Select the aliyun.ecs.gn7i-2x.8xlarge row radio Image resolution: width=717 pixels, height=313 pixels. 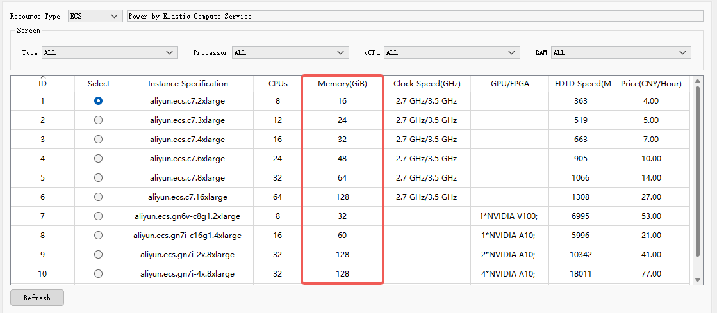coord(98,255)
